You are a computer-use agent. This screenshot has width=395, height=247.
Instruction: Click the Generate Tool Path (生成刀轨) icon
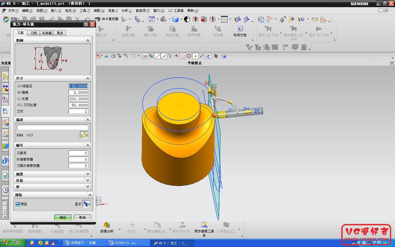tap(128, 29)
